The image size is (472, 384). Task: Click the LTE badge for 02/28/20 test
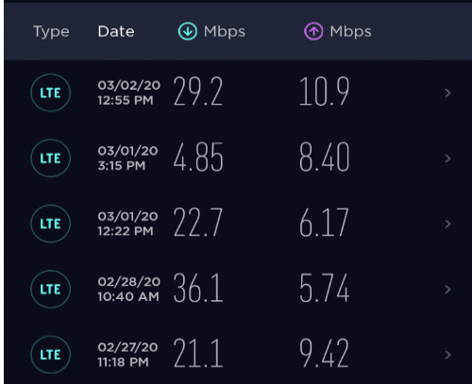(50, 289)
